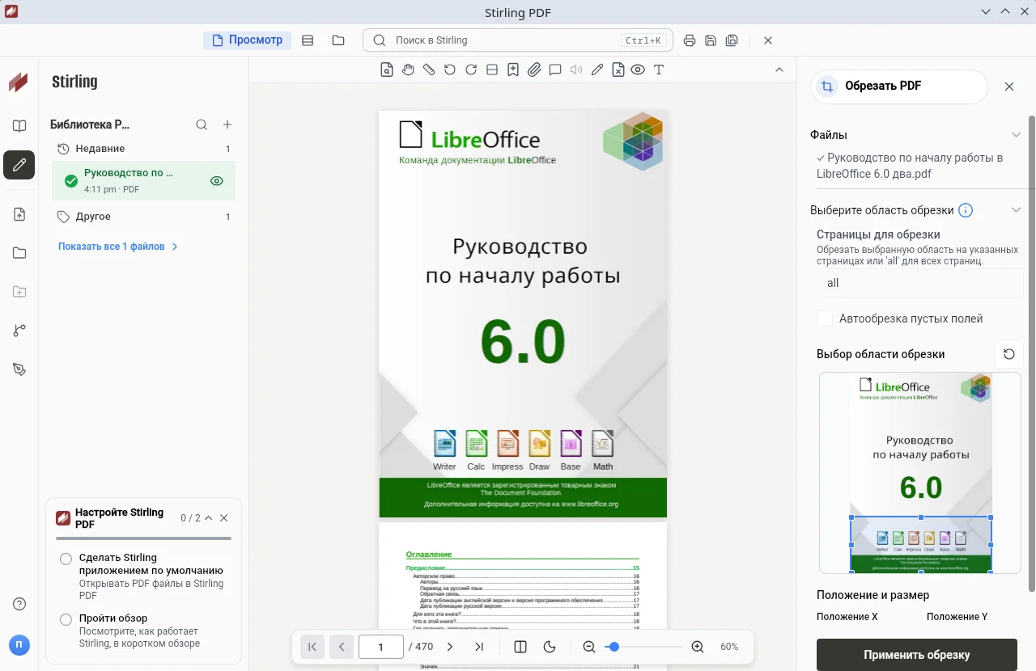The width and height of the screenshot is (1036, 671).
Task: Close the open file using the top bar X
Action: (768, 40)
